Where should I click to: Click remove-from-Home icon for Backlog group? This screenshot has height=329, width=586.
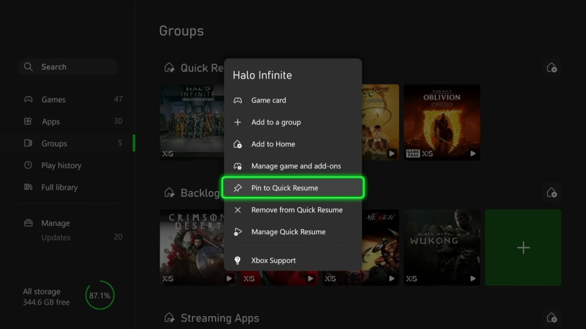tap(552, 192)
